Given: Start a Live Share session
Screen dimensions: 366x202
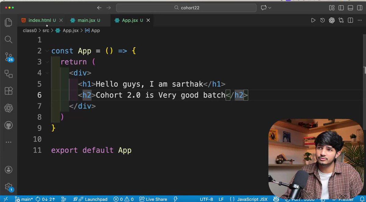Looking at the screenshot, I should (153, 199).
